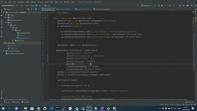Open the Tools menu
This screenshot has width=197, height=111.
pos(56,2)
